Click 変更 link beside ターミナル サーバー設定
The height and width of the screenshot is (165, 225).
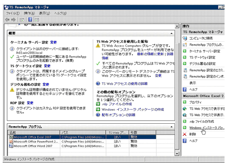pos(54,42)
